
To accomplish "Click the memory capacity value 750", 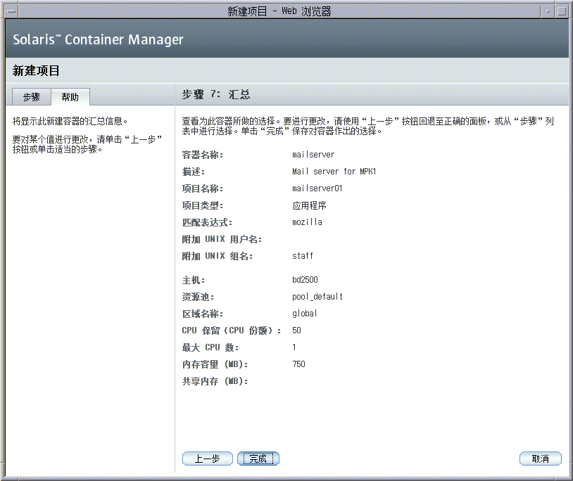I will pos(298,364).
